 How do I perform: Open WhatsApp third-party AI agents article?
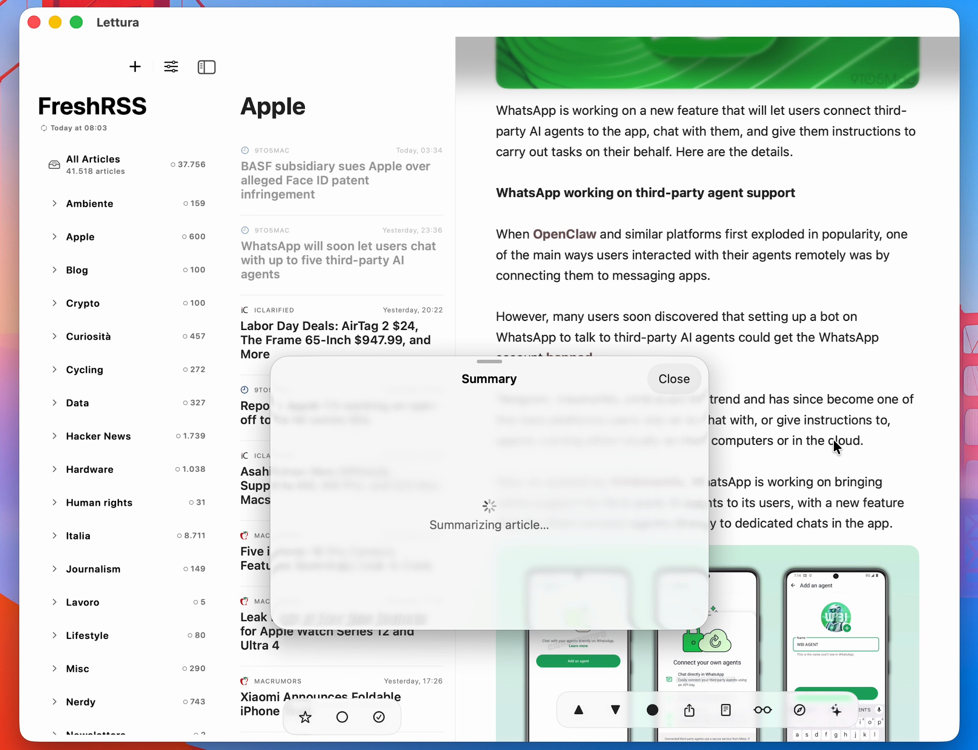(342, 255)
